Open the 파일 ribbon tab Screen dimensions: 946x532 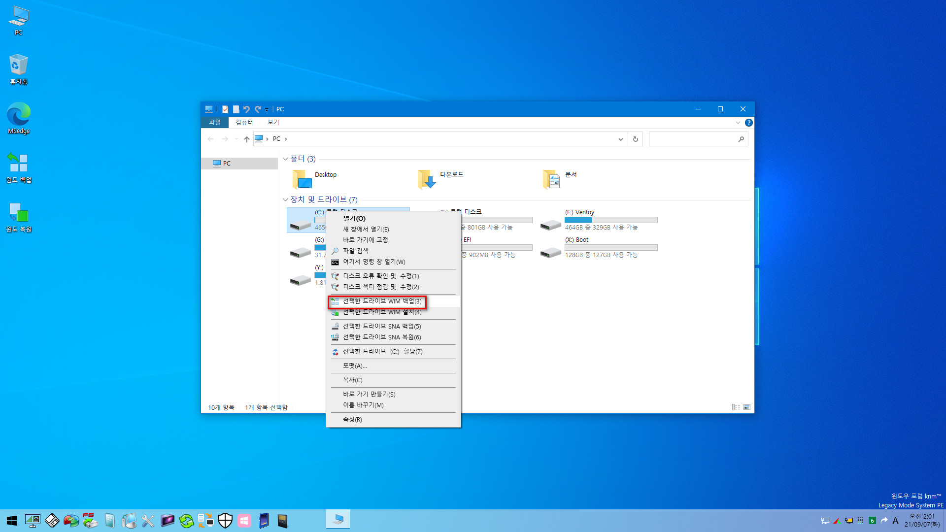coord(215,122)
